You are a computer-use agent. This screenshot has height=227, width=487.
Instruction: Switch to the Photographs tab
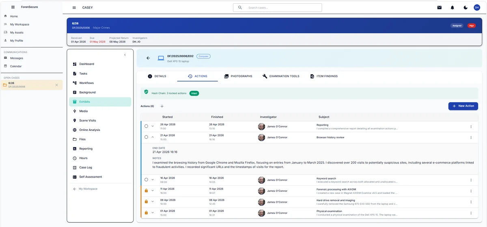[x=238, y=76]
